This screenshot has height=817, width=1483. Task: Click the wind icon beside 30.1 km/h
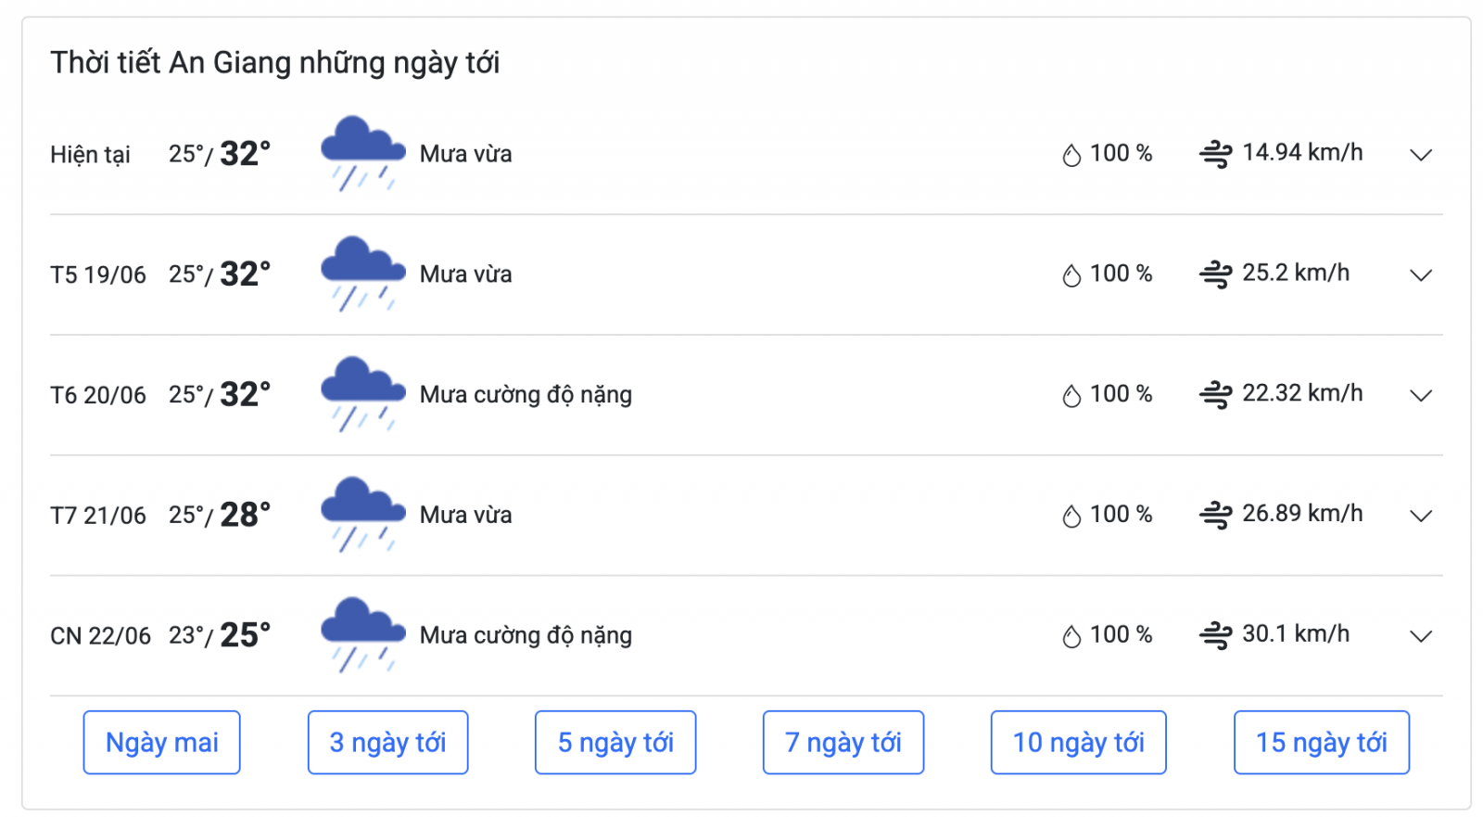pyautogui.click(x=1215, y=636)
